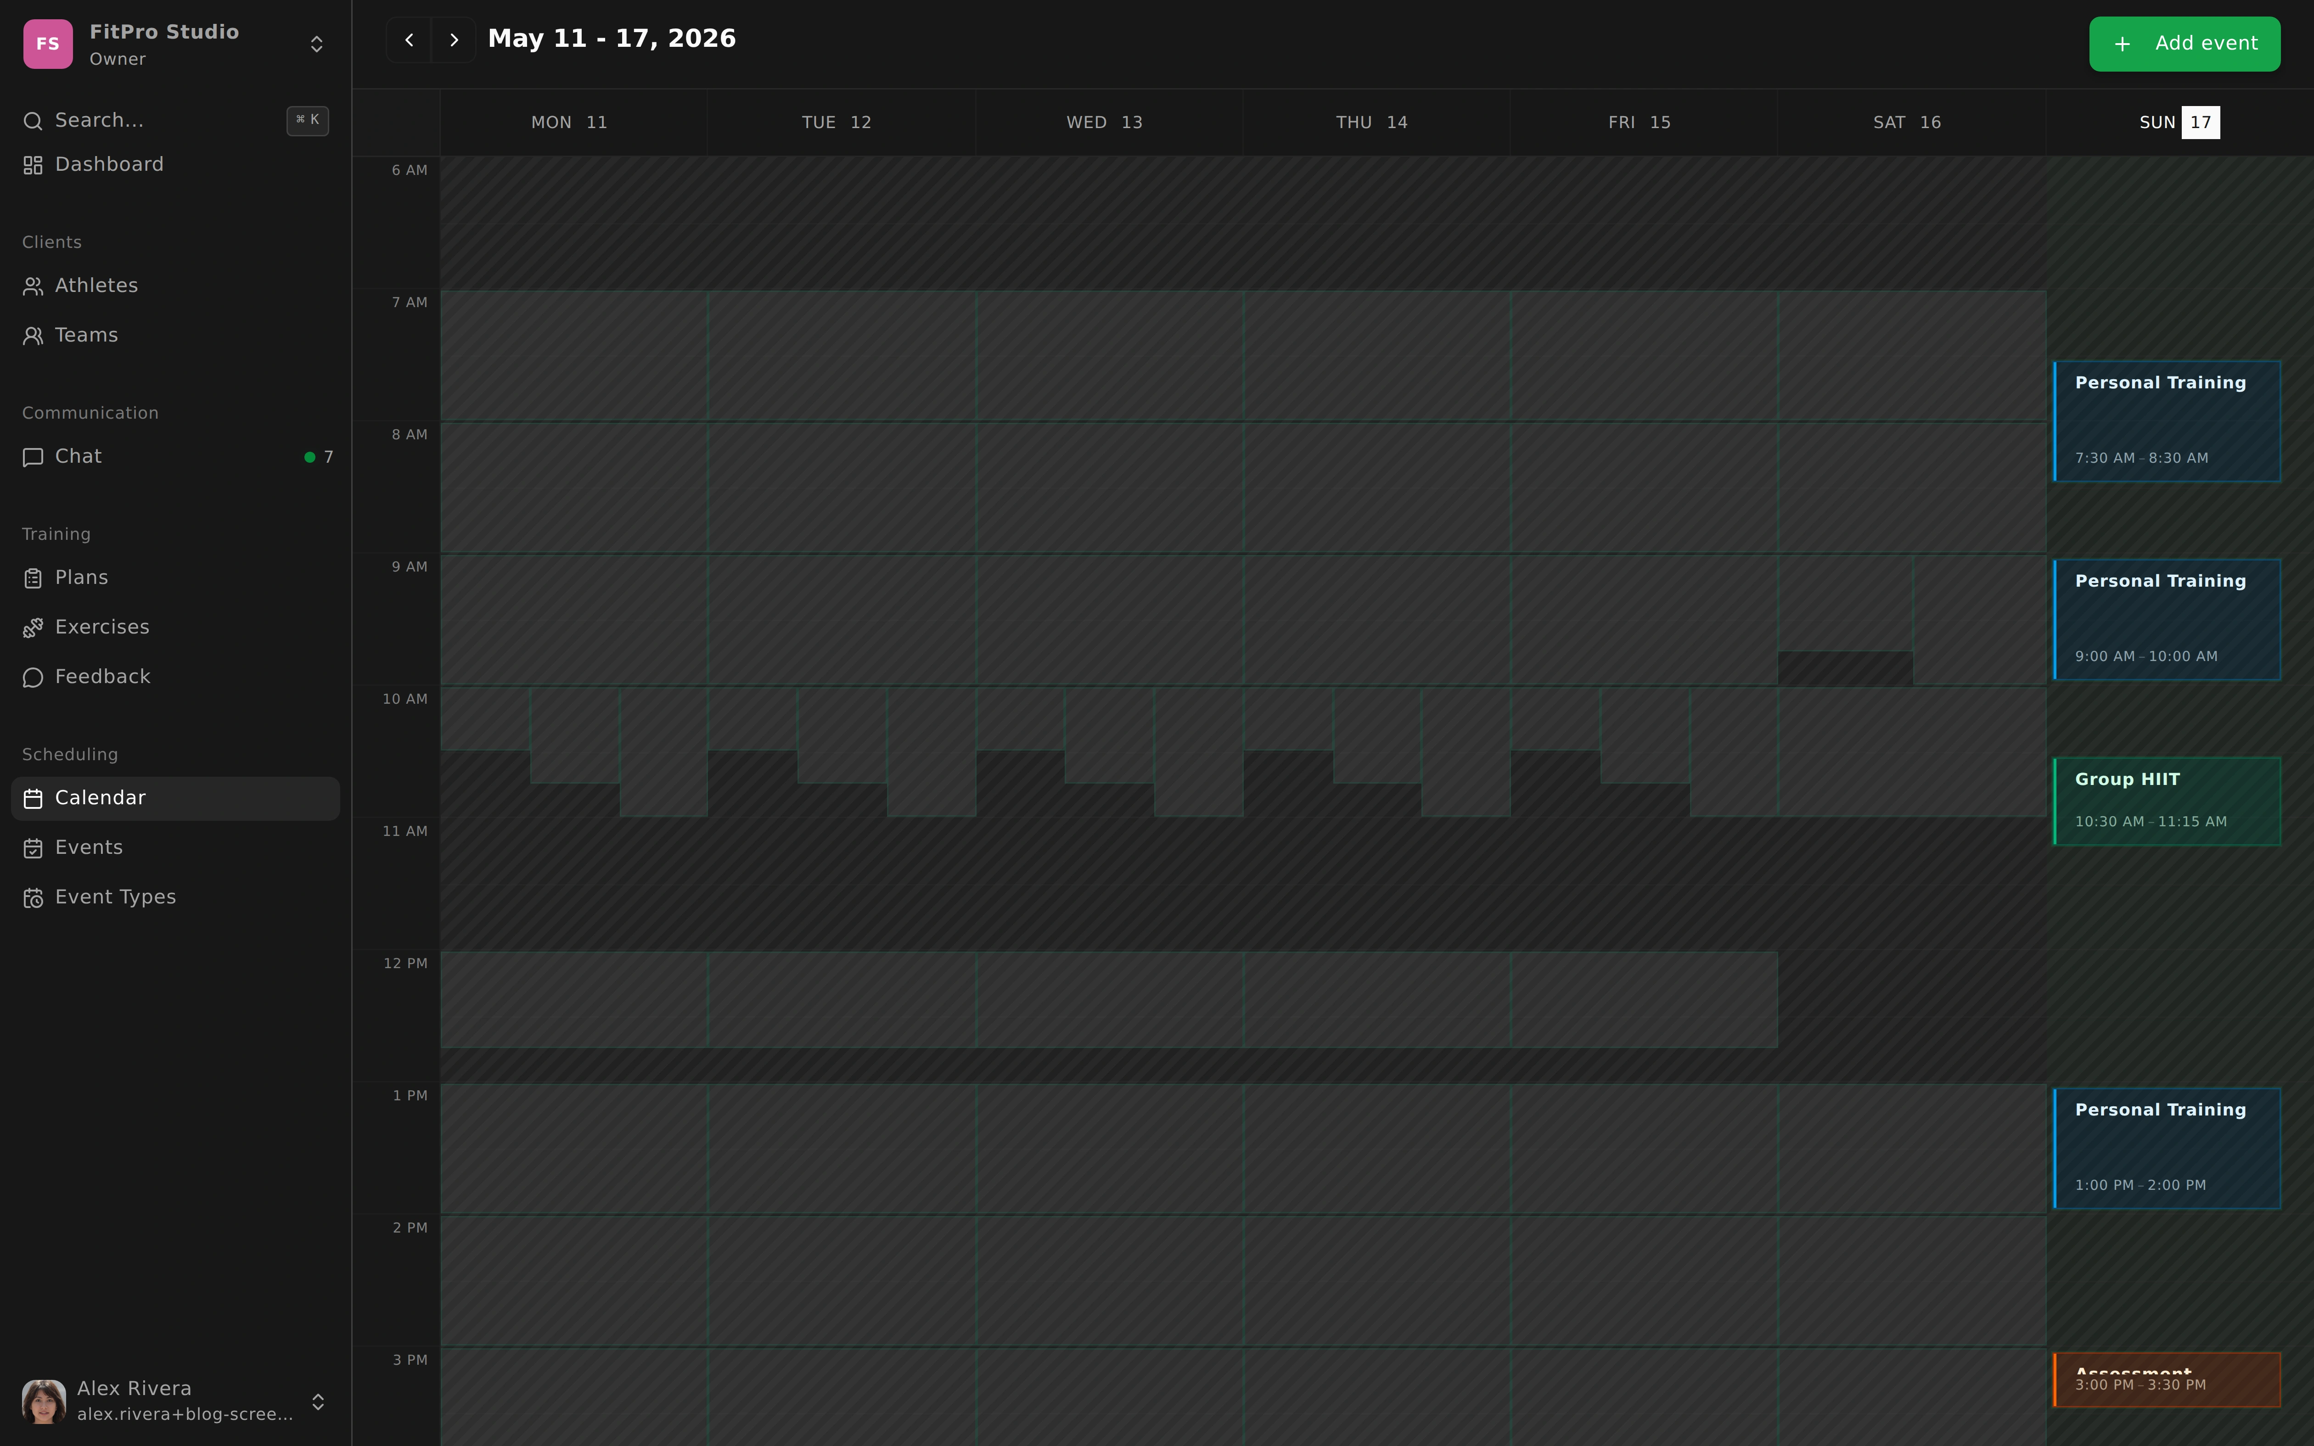Screen dimensions: 2314x1446
Task: Expand the Alex Rivera account menu
Action: coord(319,1402)
